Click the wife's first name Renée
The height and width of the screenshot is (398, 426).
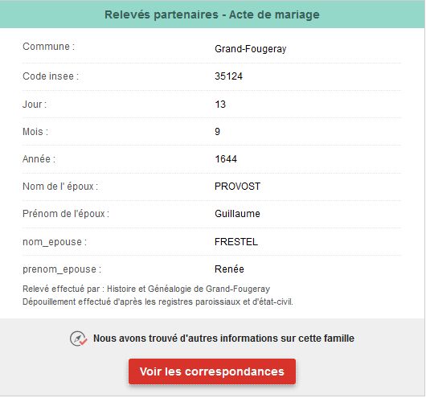point(229,269)
